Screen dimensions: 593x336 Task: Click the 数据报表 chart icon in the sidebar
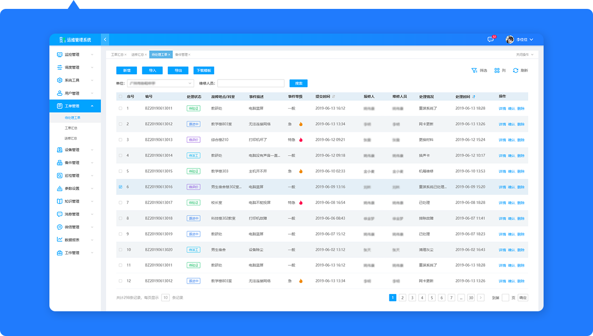click(60, 240)
